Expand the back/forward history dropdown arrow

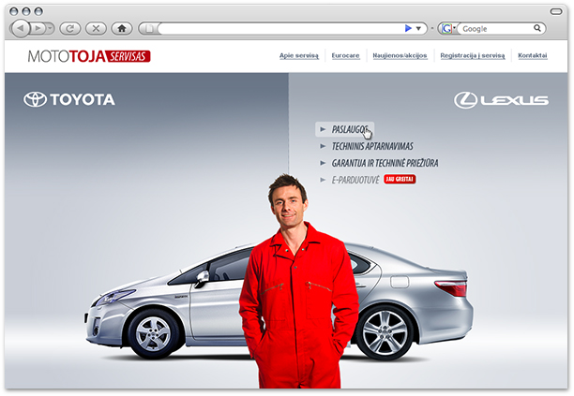[x=50, y=28]
